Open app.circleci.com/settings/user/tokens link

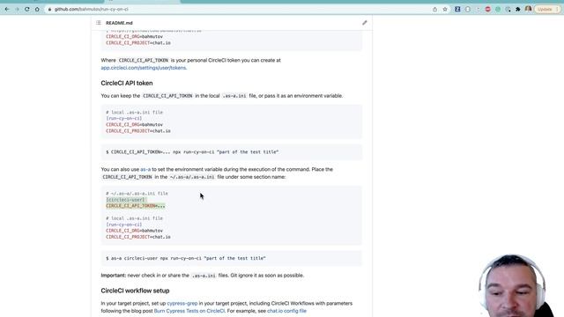point(144,68)
